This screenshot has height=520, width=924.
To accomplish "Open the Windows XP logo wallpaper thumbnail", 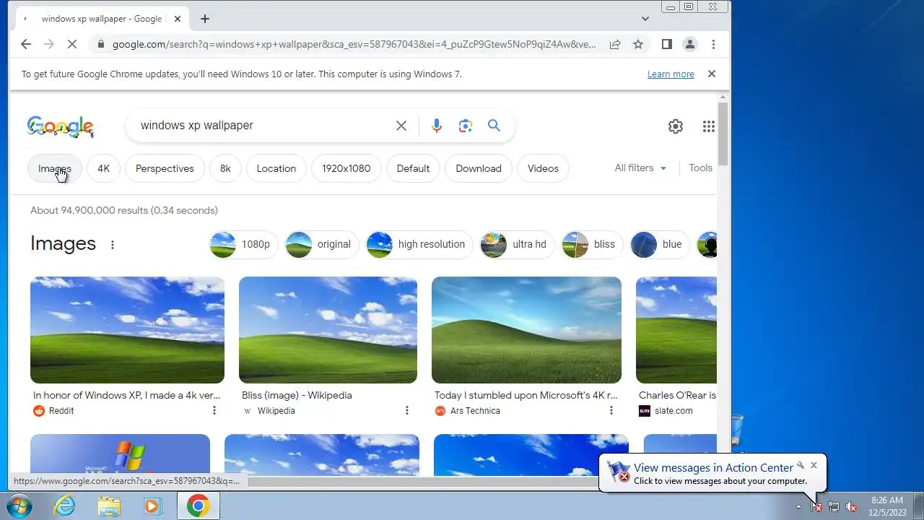I will [x=120, y=454].
